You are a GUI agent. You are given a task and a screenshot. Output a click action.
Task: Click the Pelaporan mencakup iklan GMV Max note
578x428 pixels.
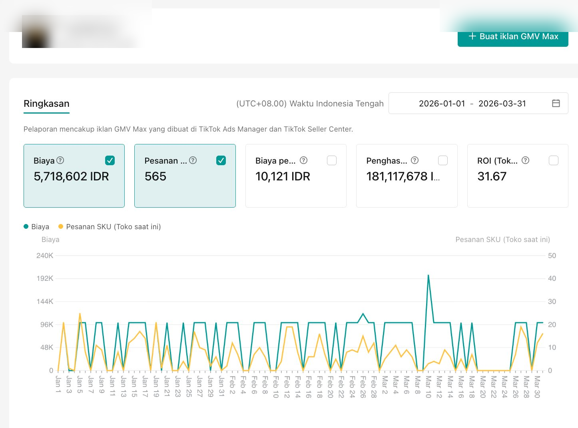coord(188,129)
